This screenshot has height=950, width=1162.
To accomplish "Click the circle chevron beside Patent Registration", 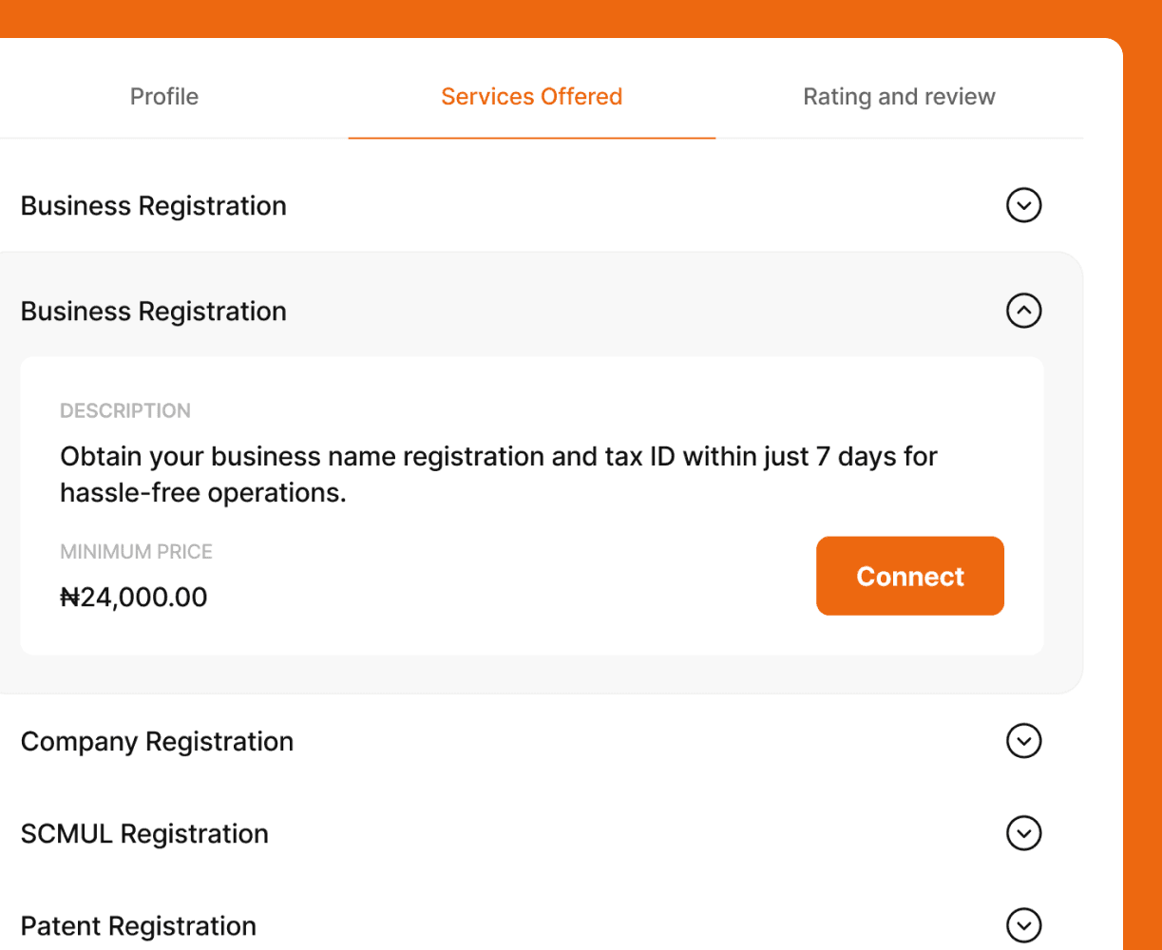I will (1023, 925).
